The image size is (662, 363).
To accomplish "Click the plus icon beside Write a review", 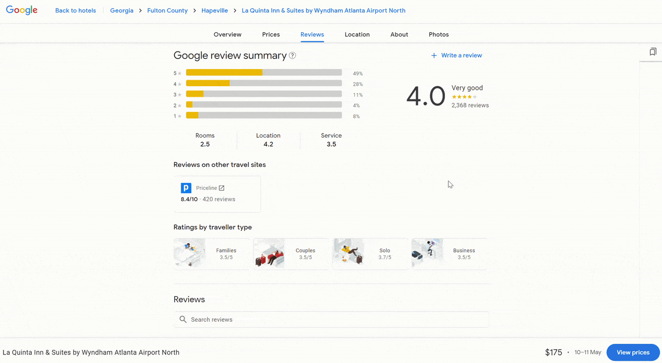I will (x=434, y=55).
